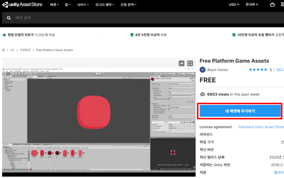Click the 최신 버전 label
The image size is (284, 178).
(x=207, y=150)
